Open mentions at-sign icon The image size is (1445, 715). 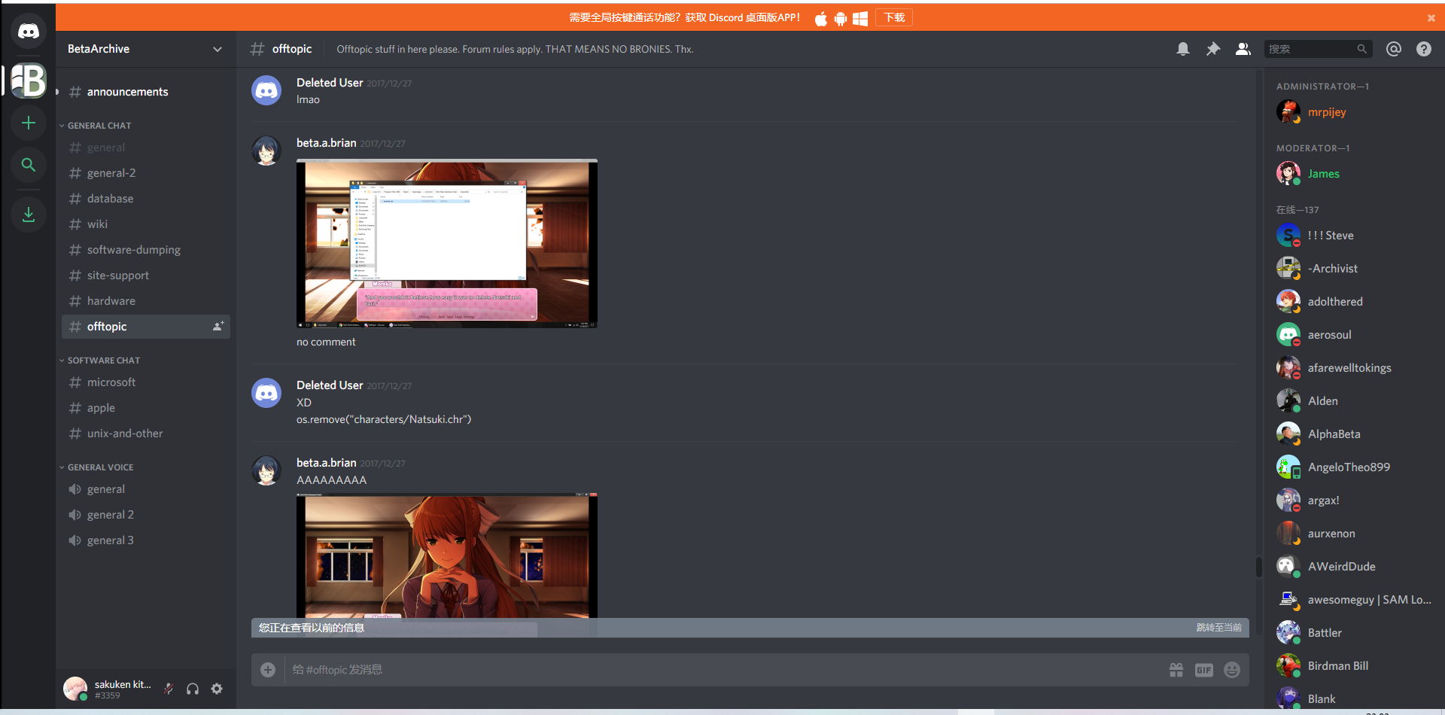click(1394, 49)
